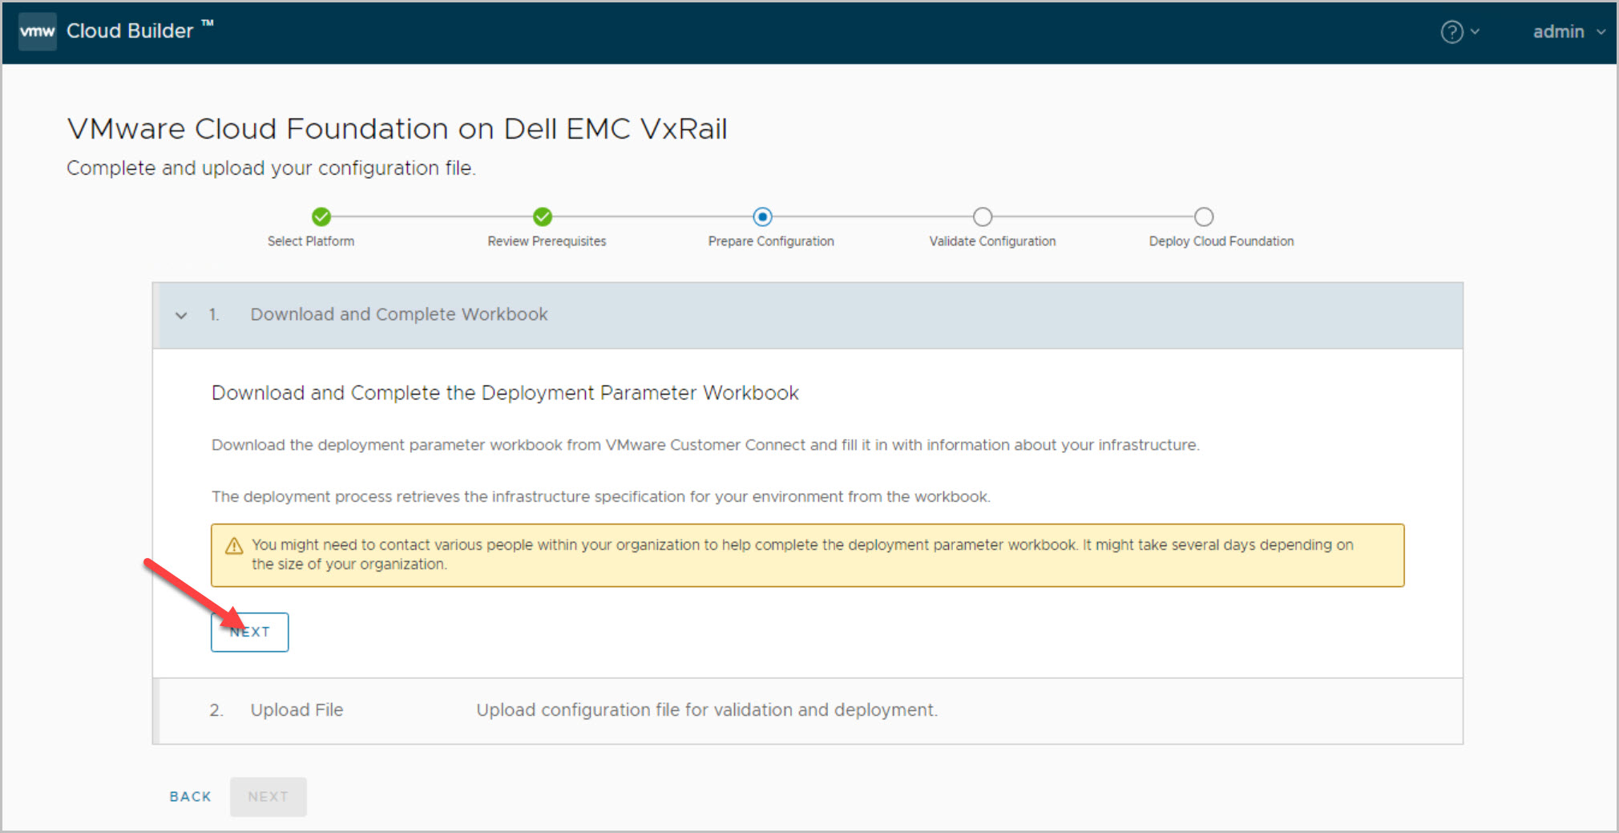The width and height of the screenshot is (1619, 833).
Task: Expand the Upload File section
Action: tap(297, 710)
